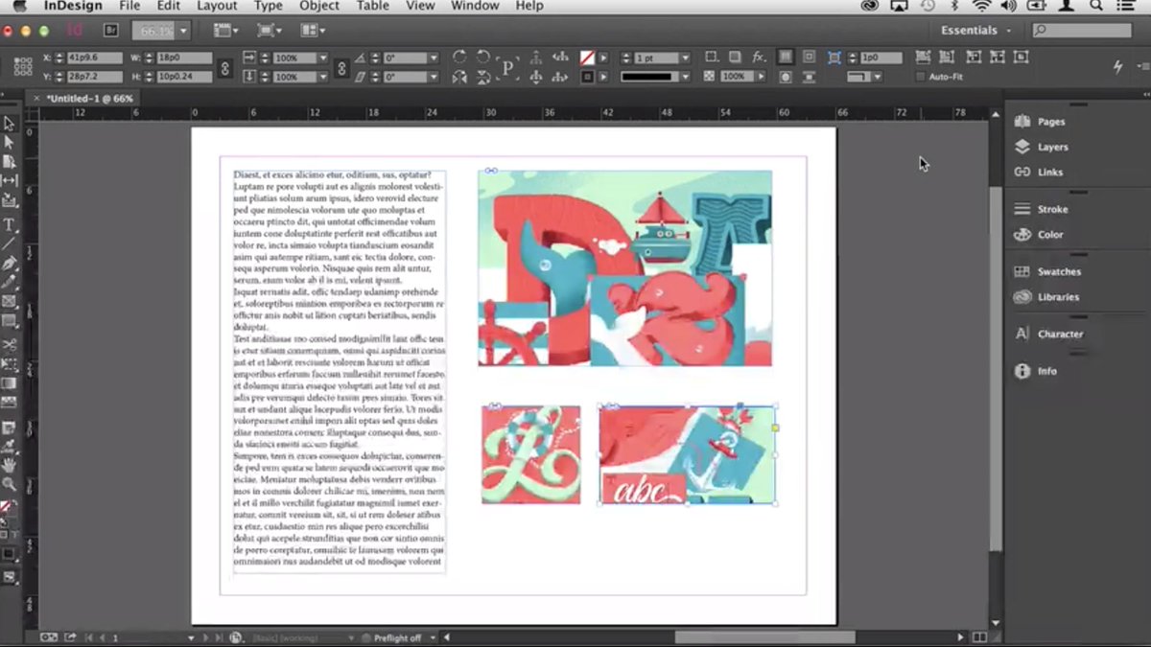Open the scale X percentage dropdown

coord(322,58)
